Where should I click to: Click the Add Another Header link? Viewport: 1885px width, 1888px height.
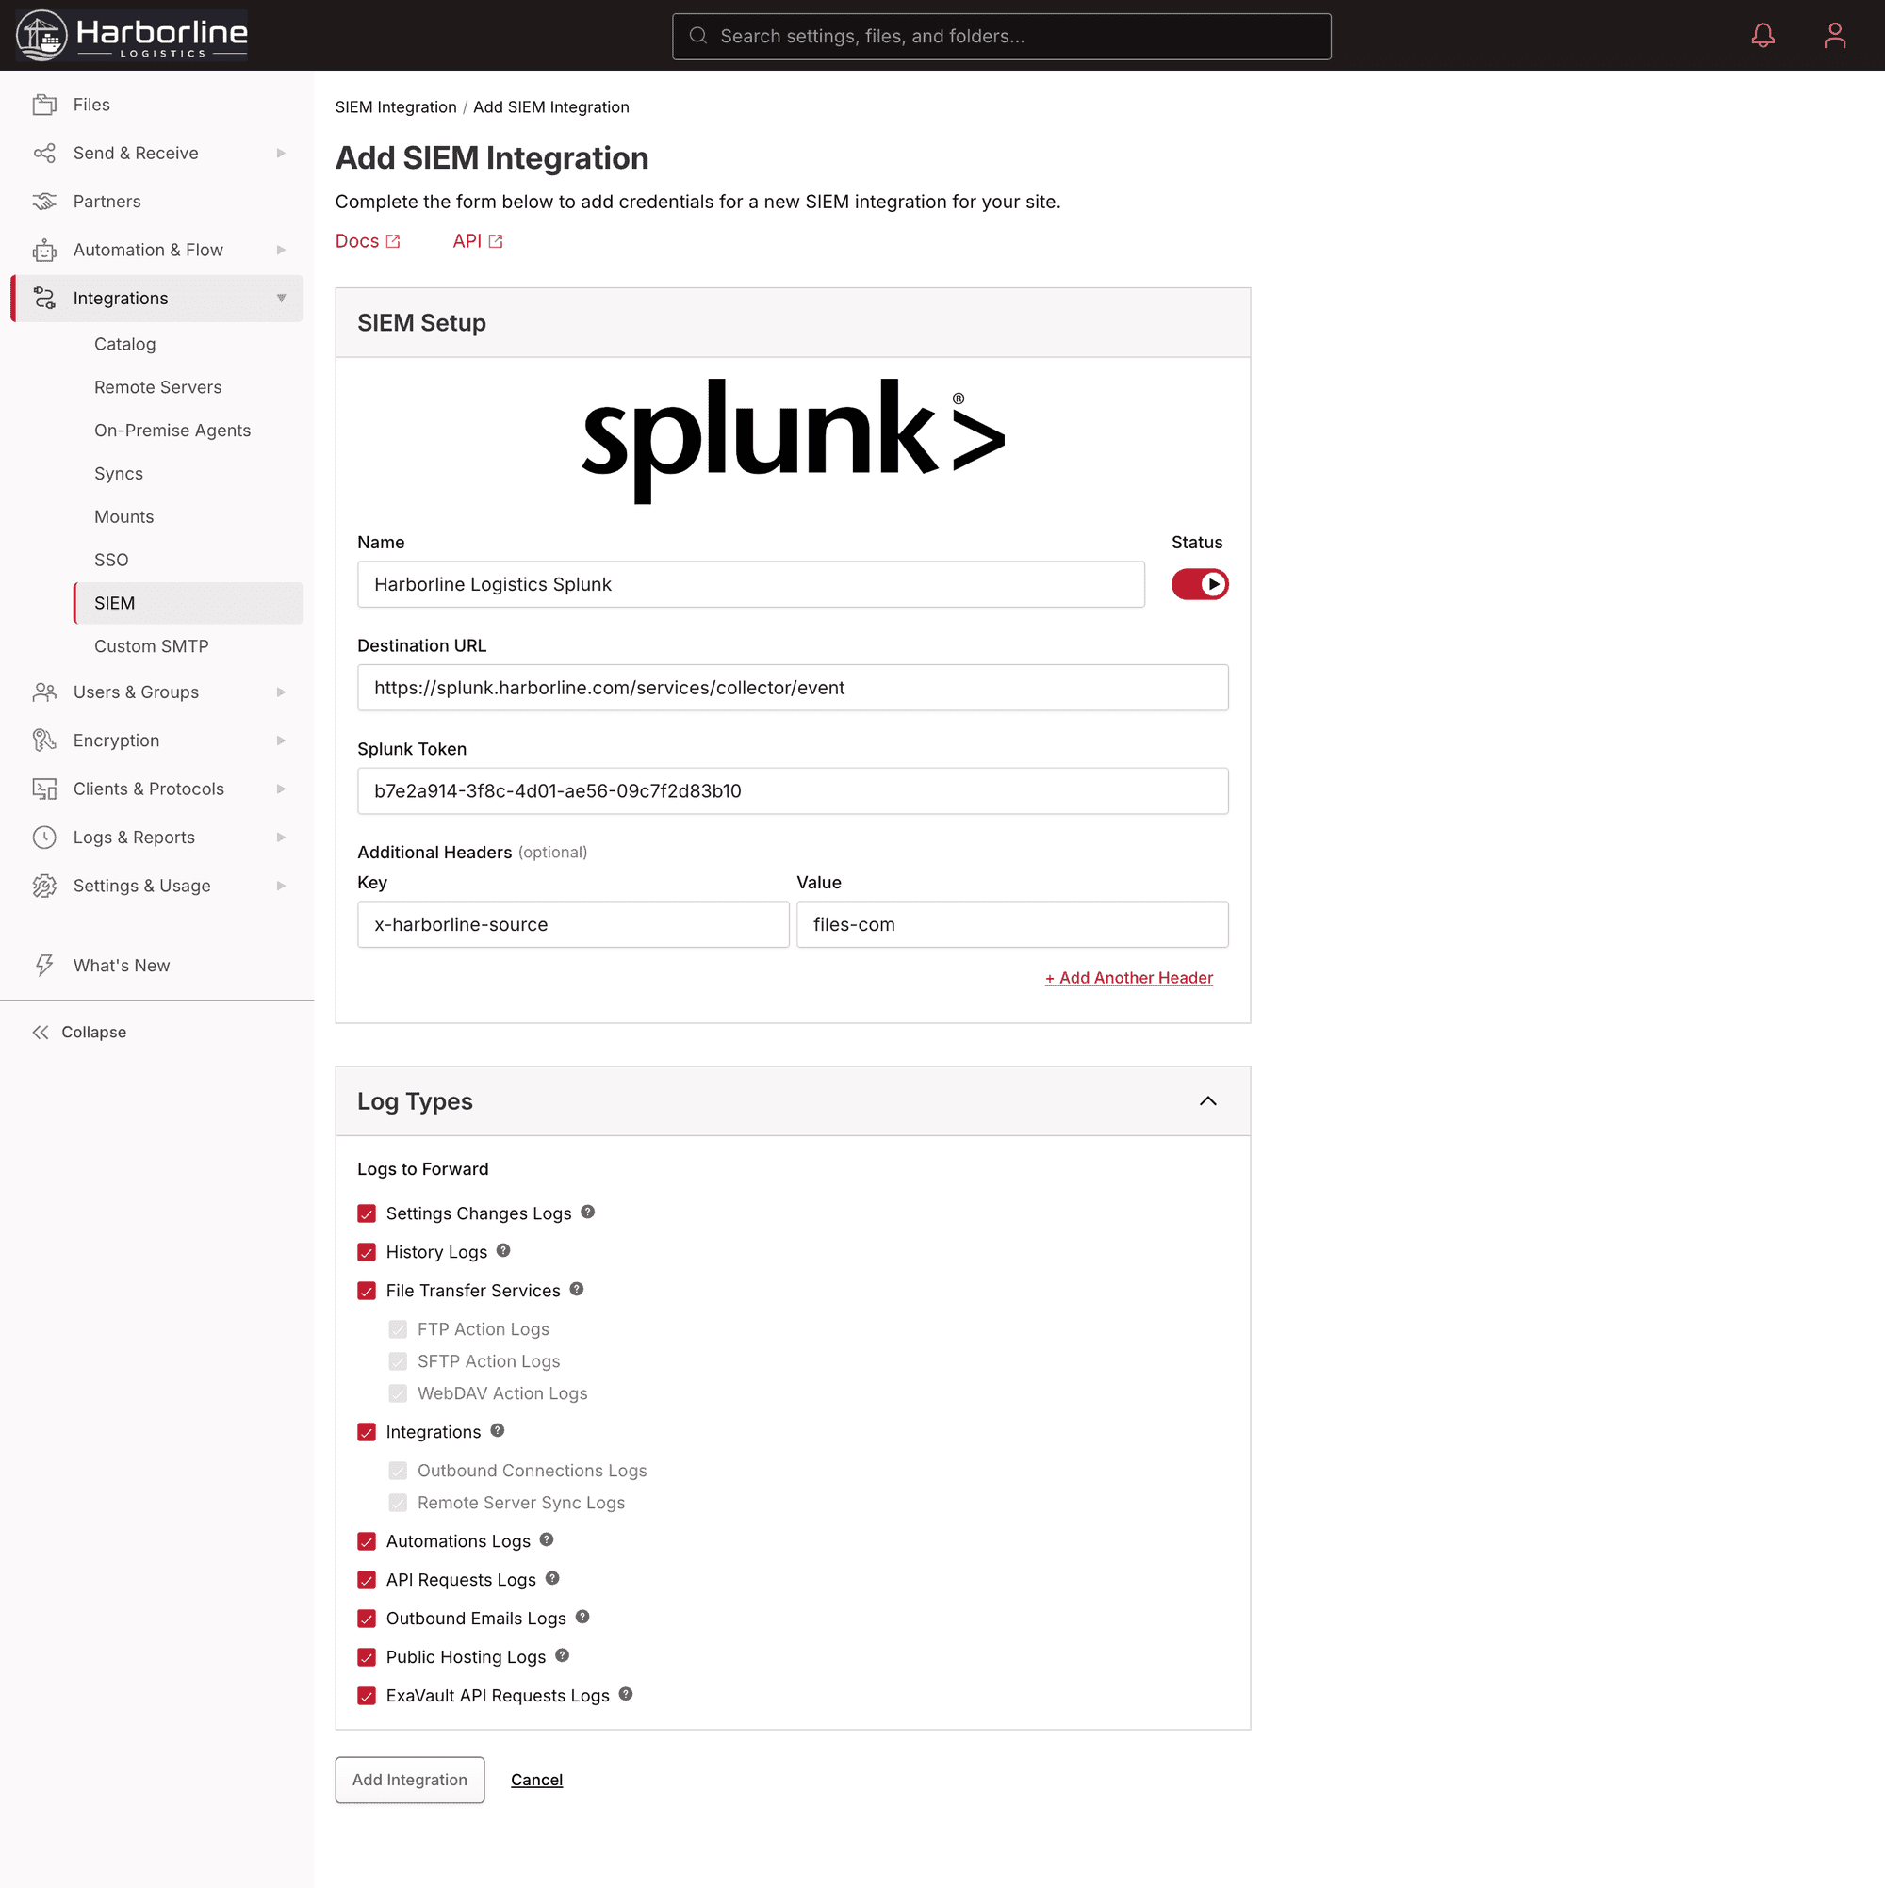(x=1128, y=977)
